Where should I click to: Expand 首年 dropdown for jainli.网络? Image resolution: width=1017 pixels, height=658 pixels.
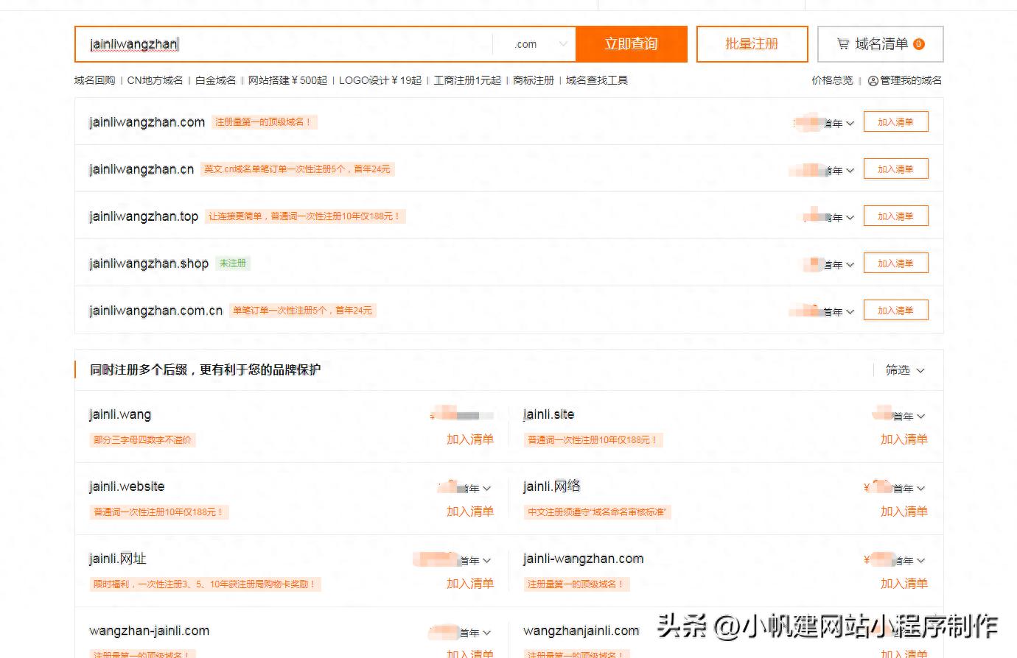click(x=909, y=489)
